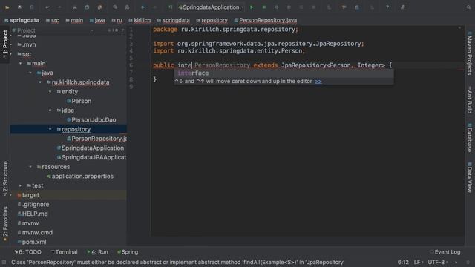Click the pom.xml Maven file icon

pyautogui.click(x=19, y=242)
